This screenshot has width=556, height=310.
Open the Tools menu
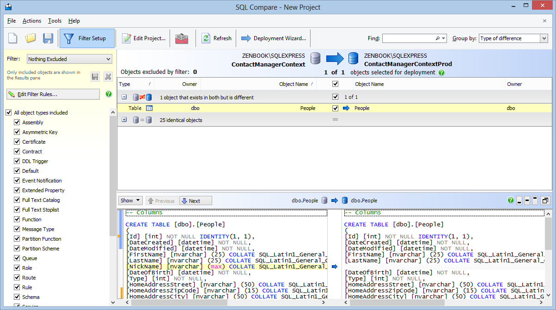click(55, 21)
